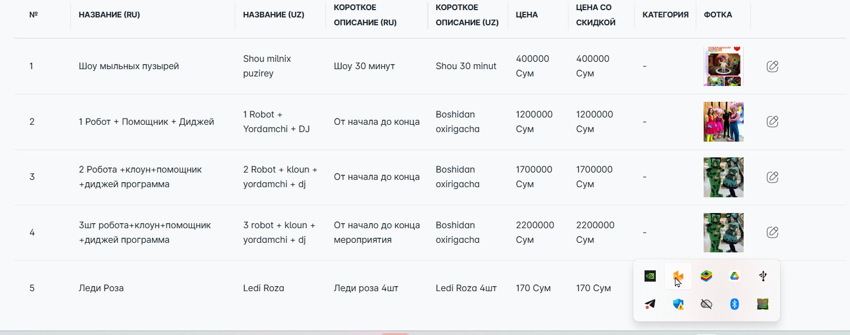
Task: Click the 'Категория' column header
Action: pyautogui.click(x=665, y=15)
